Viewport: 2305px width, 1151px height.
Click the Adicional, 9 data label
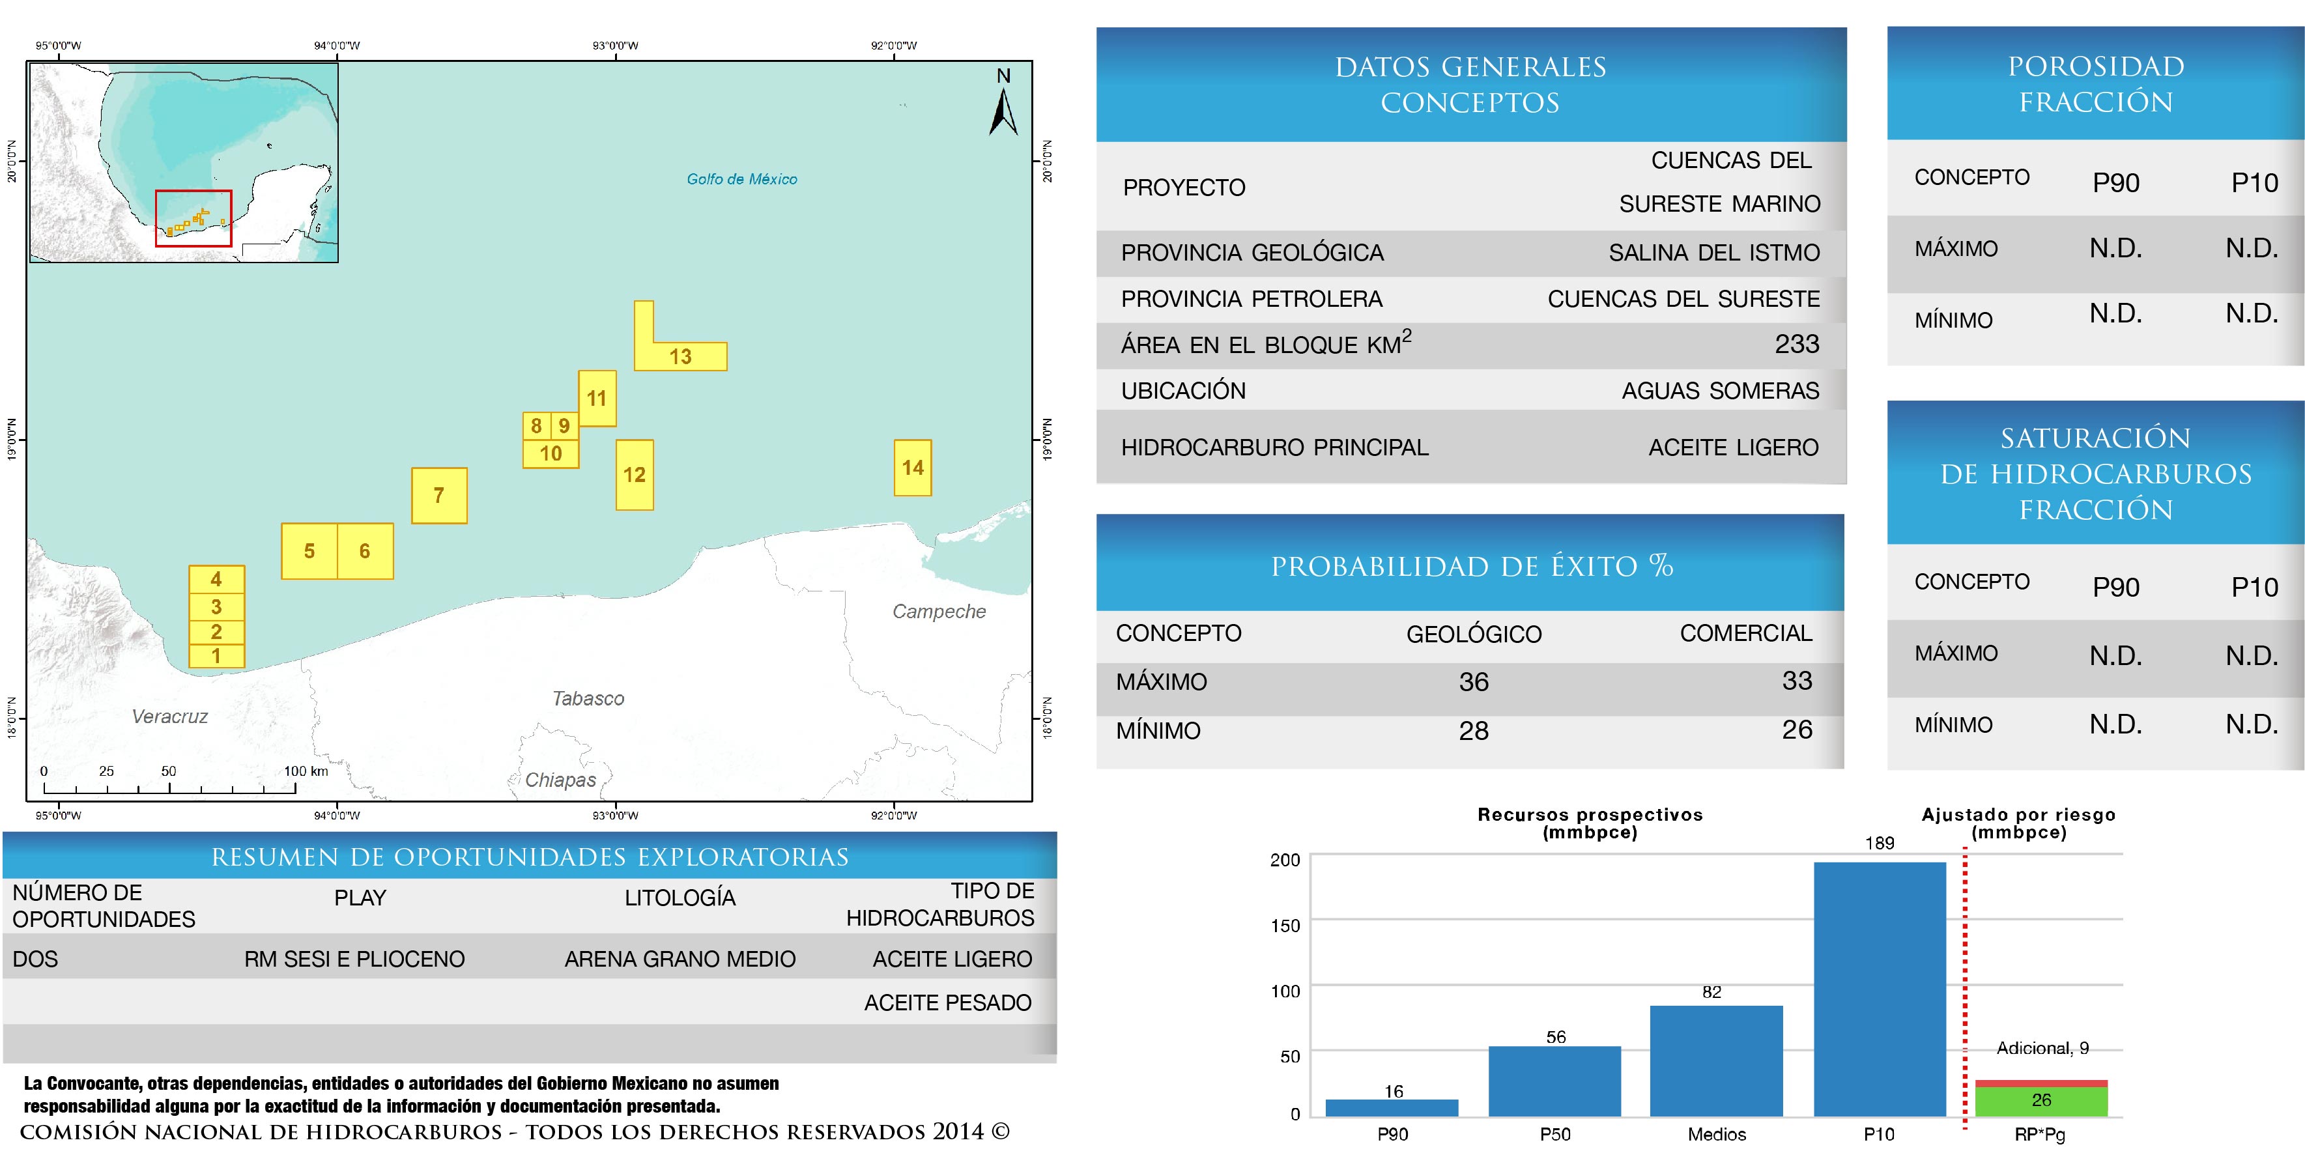(x=2043, y=1048)
